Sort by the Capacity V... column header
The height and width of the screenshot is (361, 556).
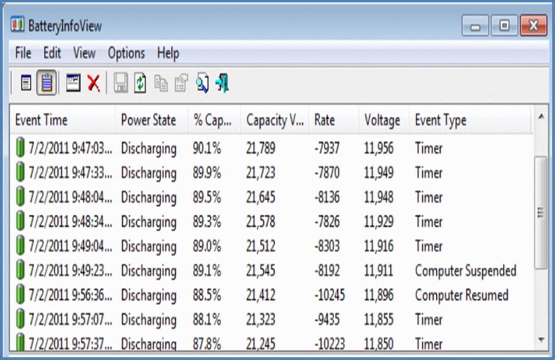(275, 120)
